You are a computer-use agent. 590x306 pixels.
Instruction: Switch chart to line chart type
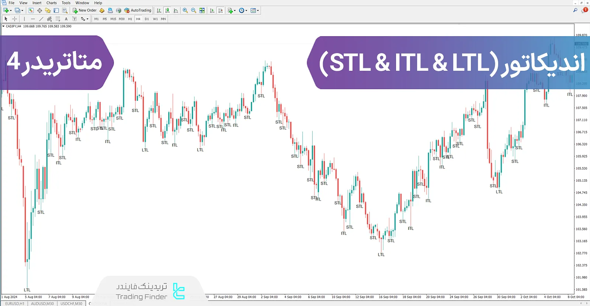(176, 10)
